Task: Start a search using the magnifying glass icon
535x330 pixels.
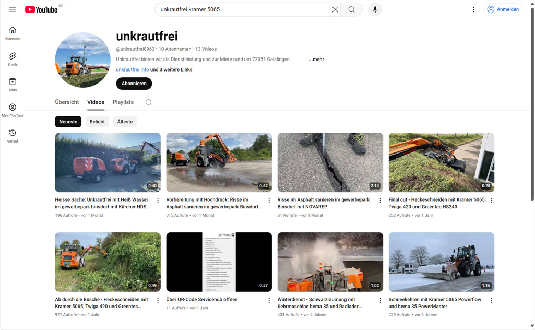Action: pyautogui.click(x=351, y=9)
